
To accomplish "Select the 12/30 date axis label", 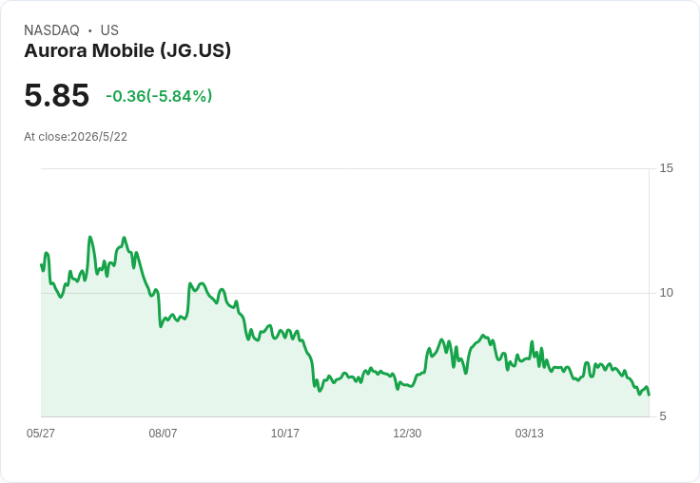I will [x=407, y=434].
